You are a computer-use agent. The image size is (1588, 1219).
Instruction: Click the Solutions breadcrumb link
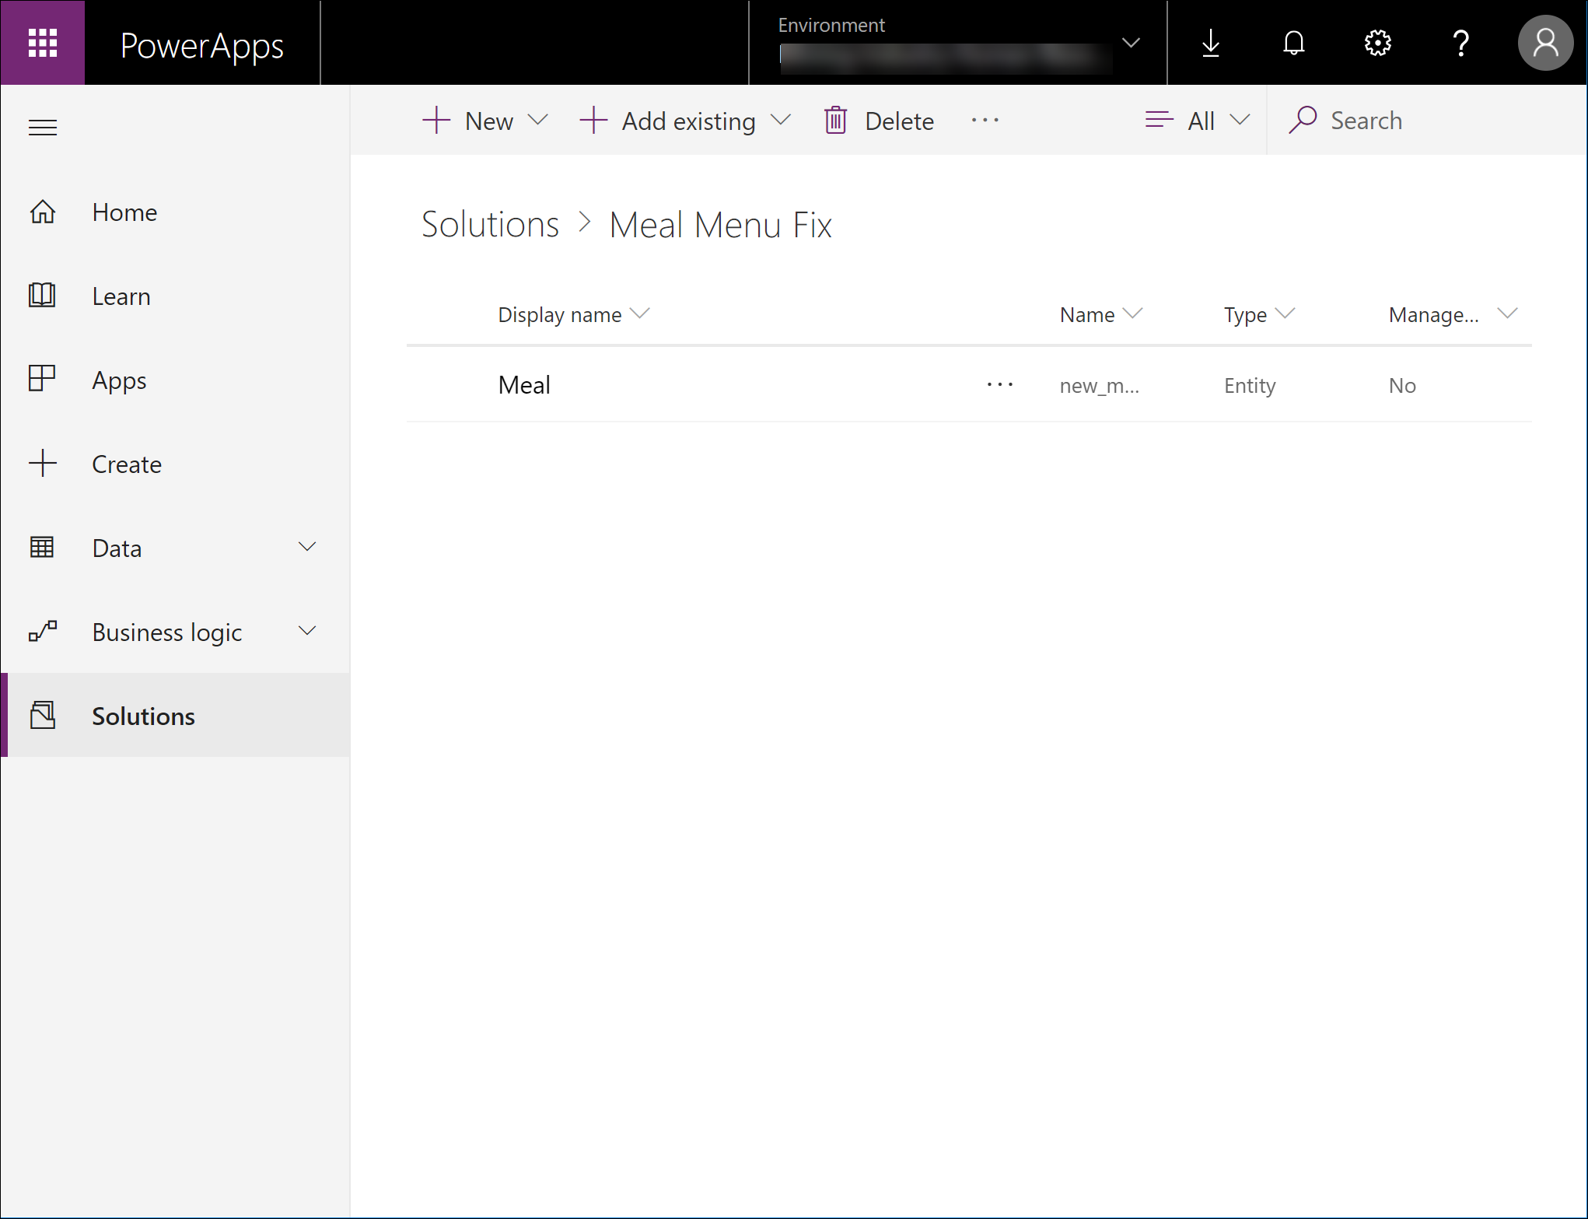tap(490, 225)
